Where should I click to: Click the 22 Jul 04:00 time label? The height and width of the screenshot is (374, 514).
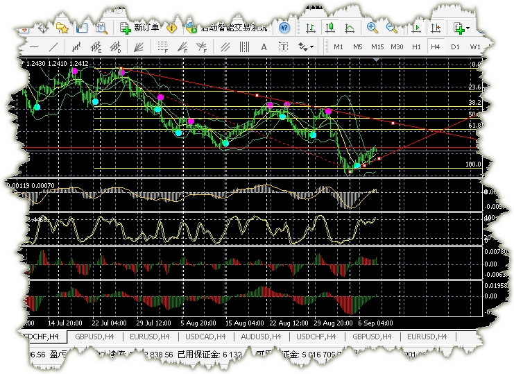click(109, 323)
